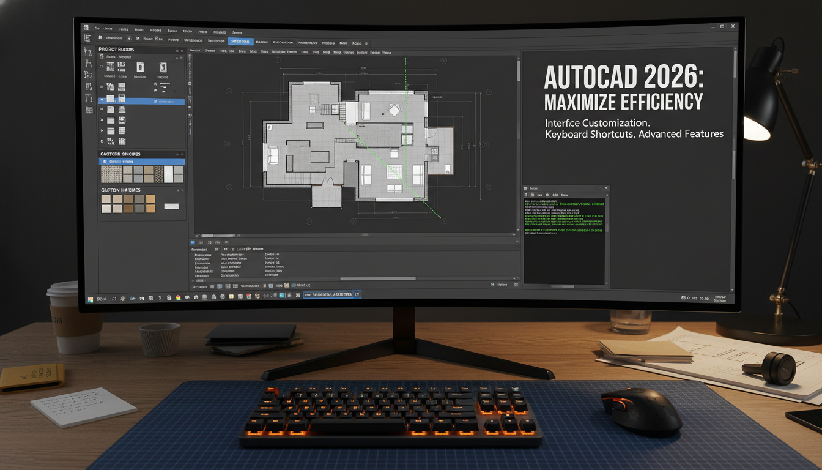Select the section view icon in the sidebar toolbar
The width and height of the screenshot is (822, 470).
89,86
